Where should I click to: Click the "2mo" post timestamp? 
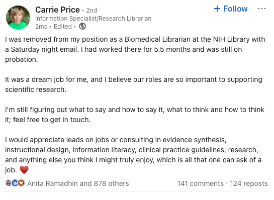(41, 27)
